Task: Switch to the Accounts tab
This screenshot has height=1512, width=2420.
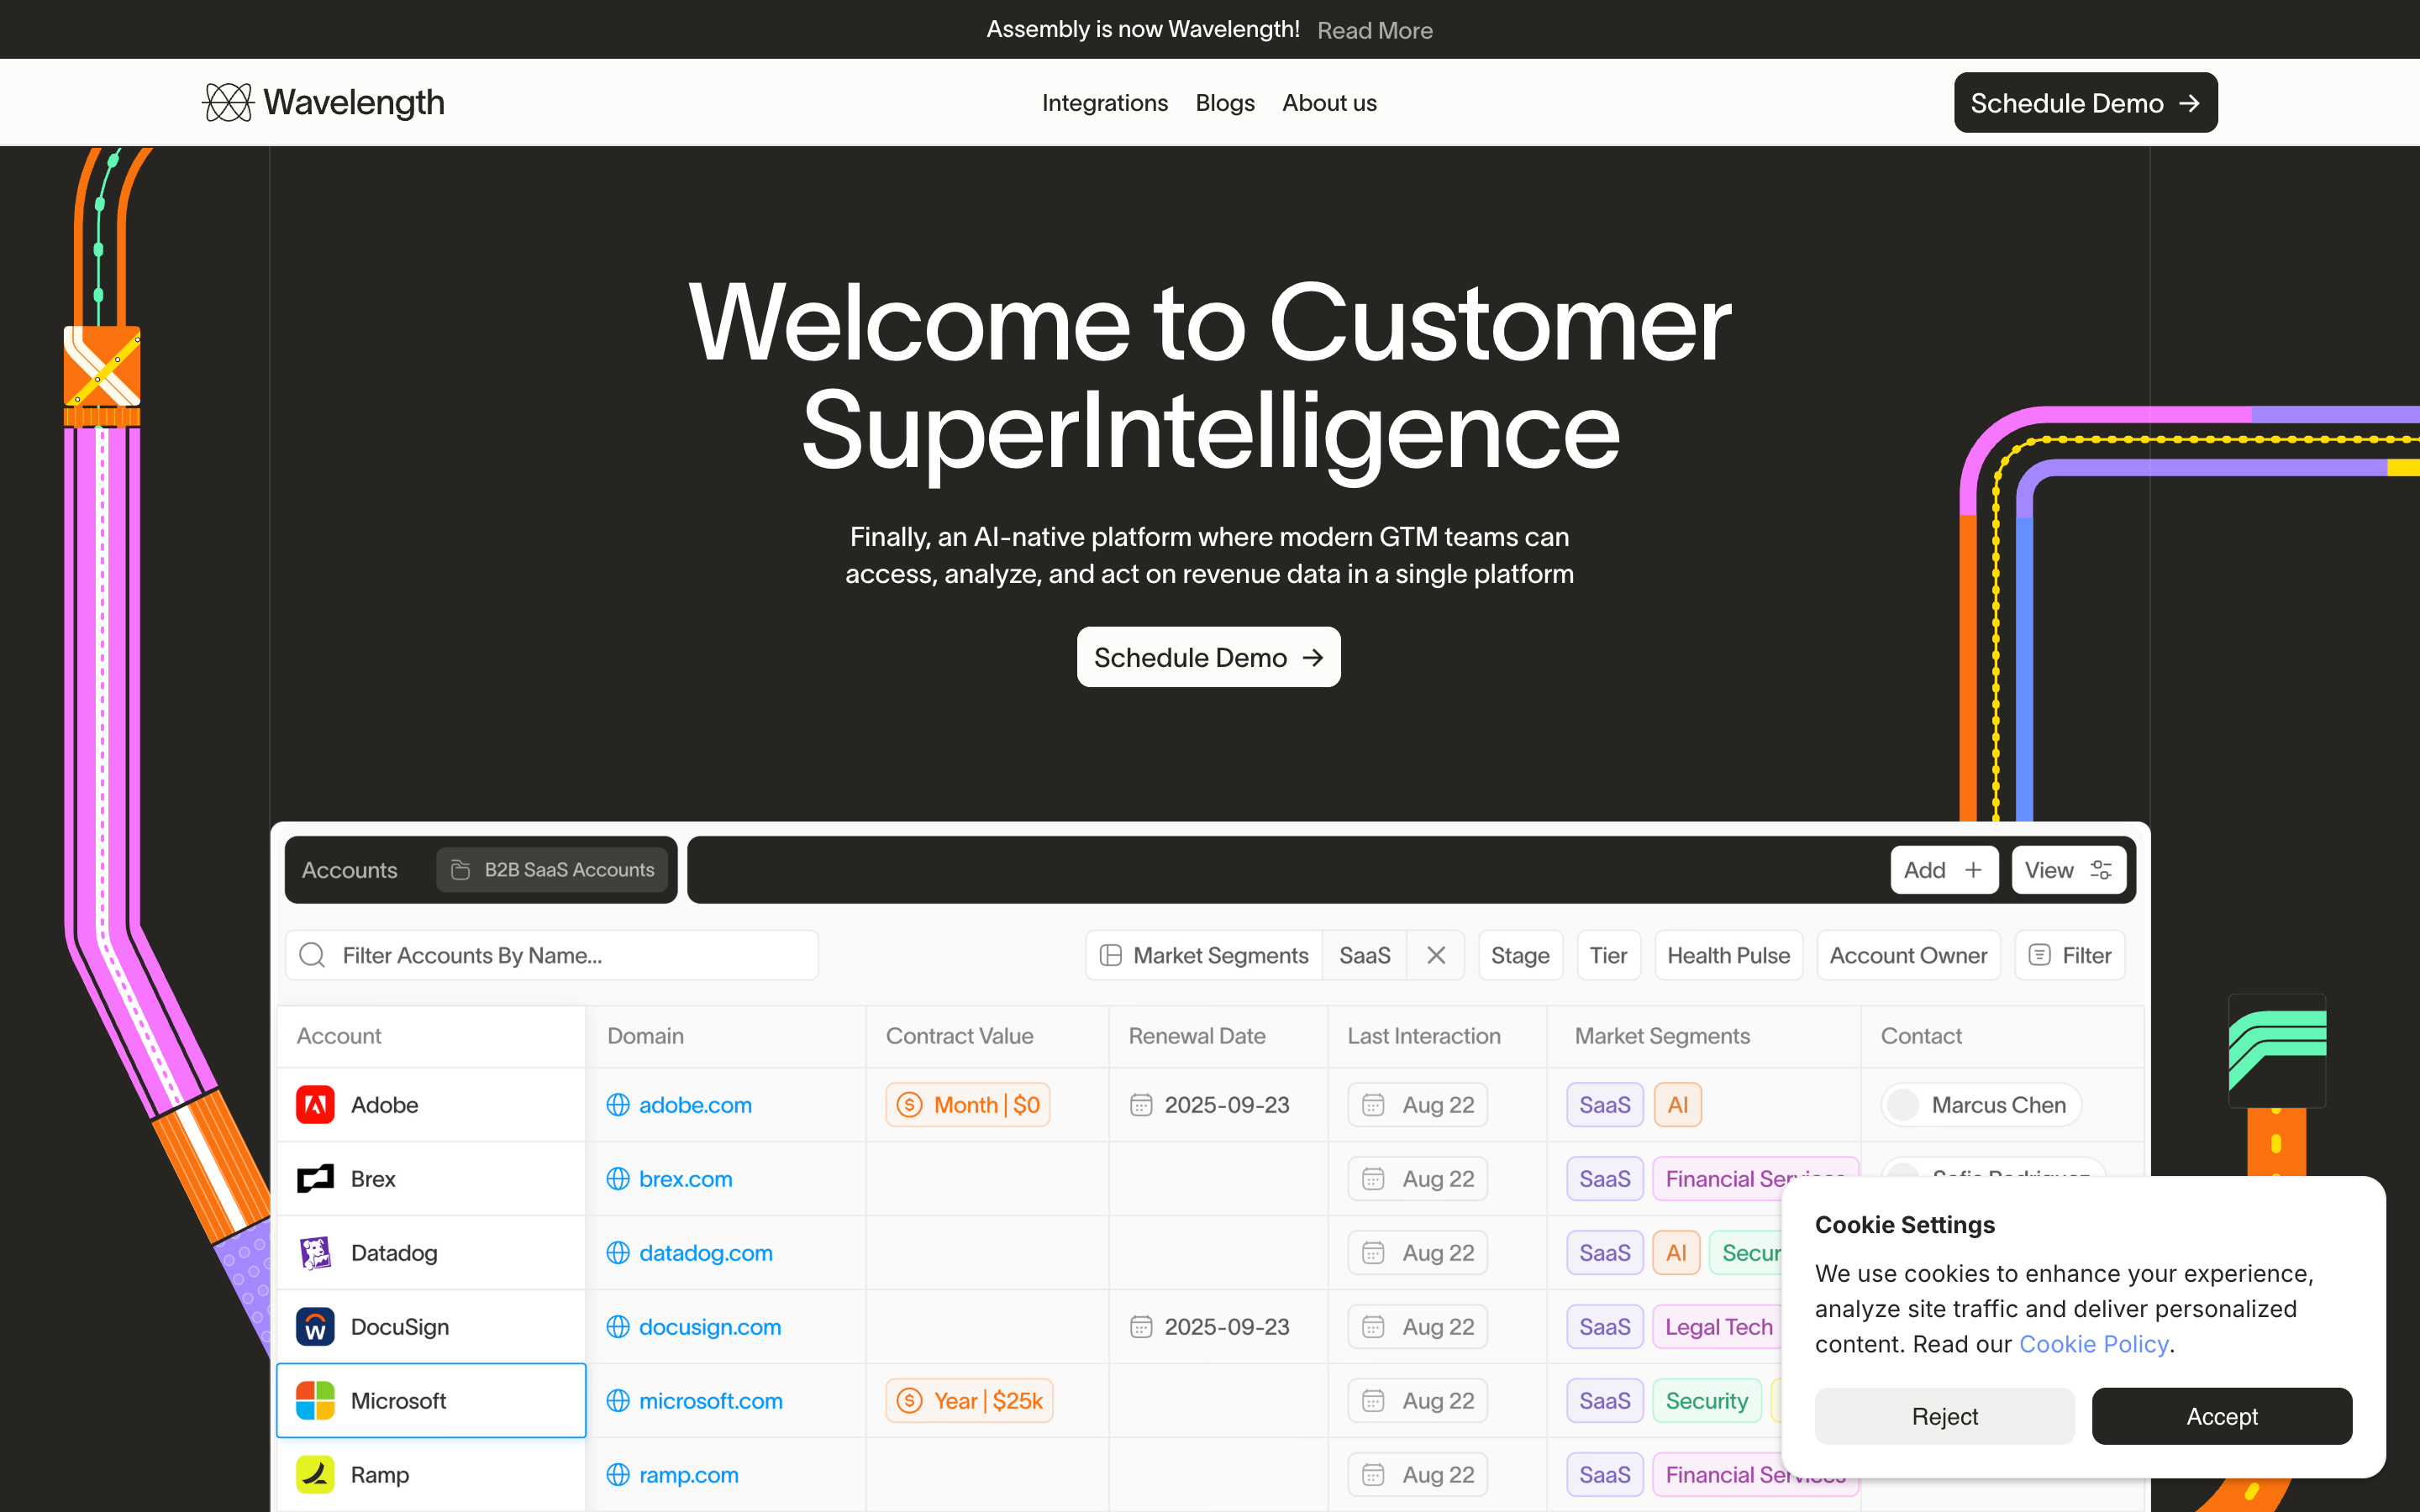Action: (350, 870)
